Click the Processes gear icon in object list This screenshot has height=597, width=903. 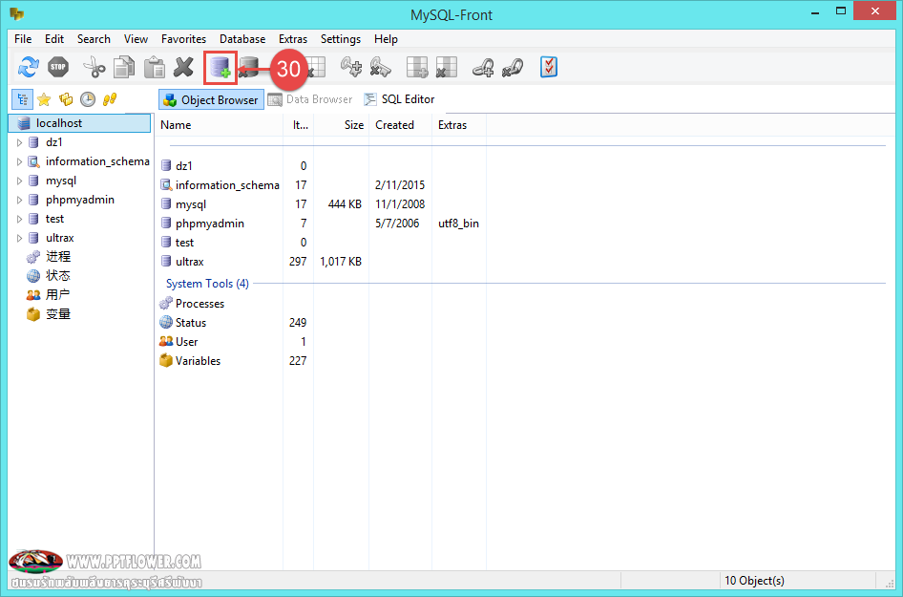[166, 303]
